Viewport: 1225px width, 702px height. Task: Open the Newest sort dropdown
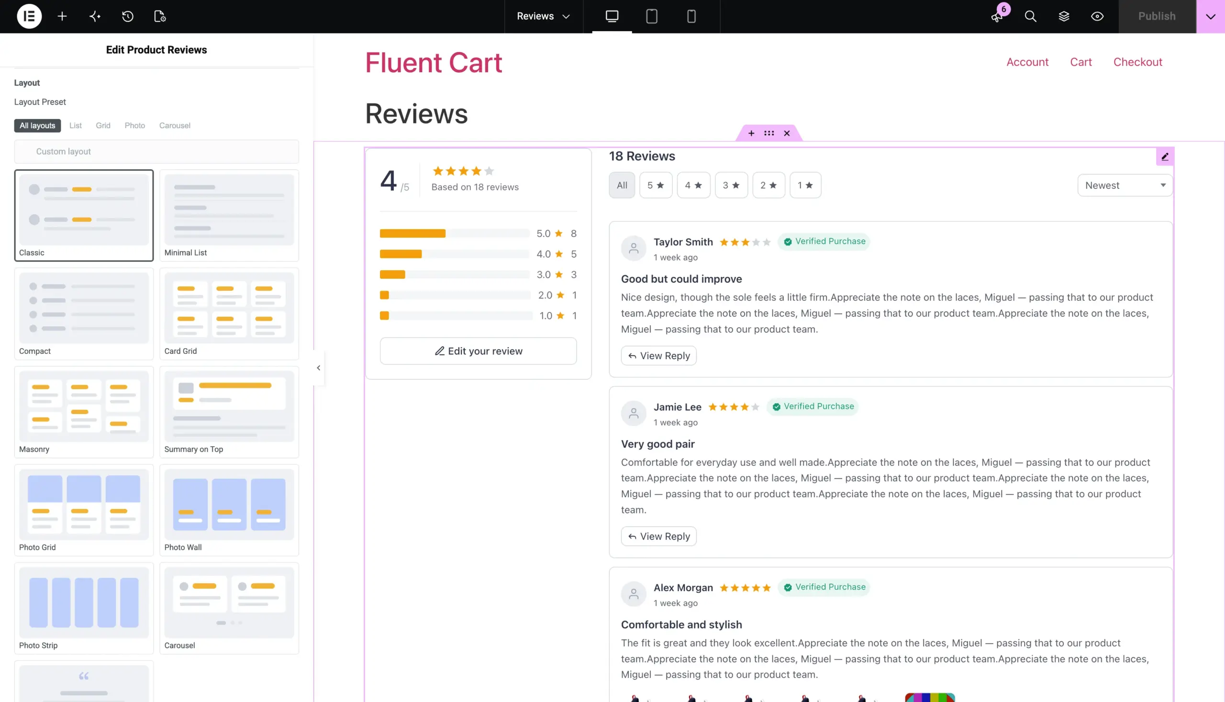1125,185
